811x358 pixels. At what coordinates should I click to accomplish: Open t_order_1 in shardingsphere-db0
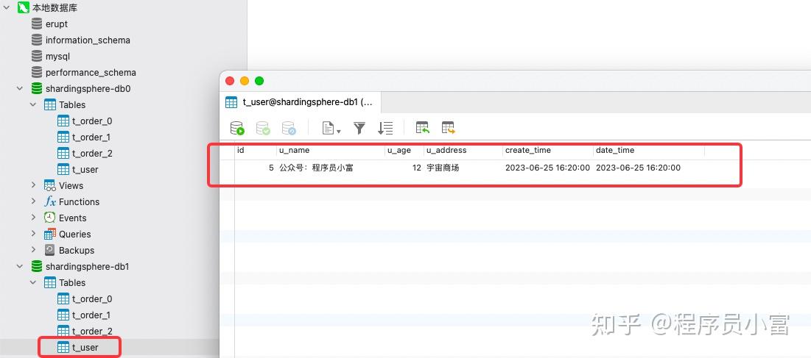[91, 137]
